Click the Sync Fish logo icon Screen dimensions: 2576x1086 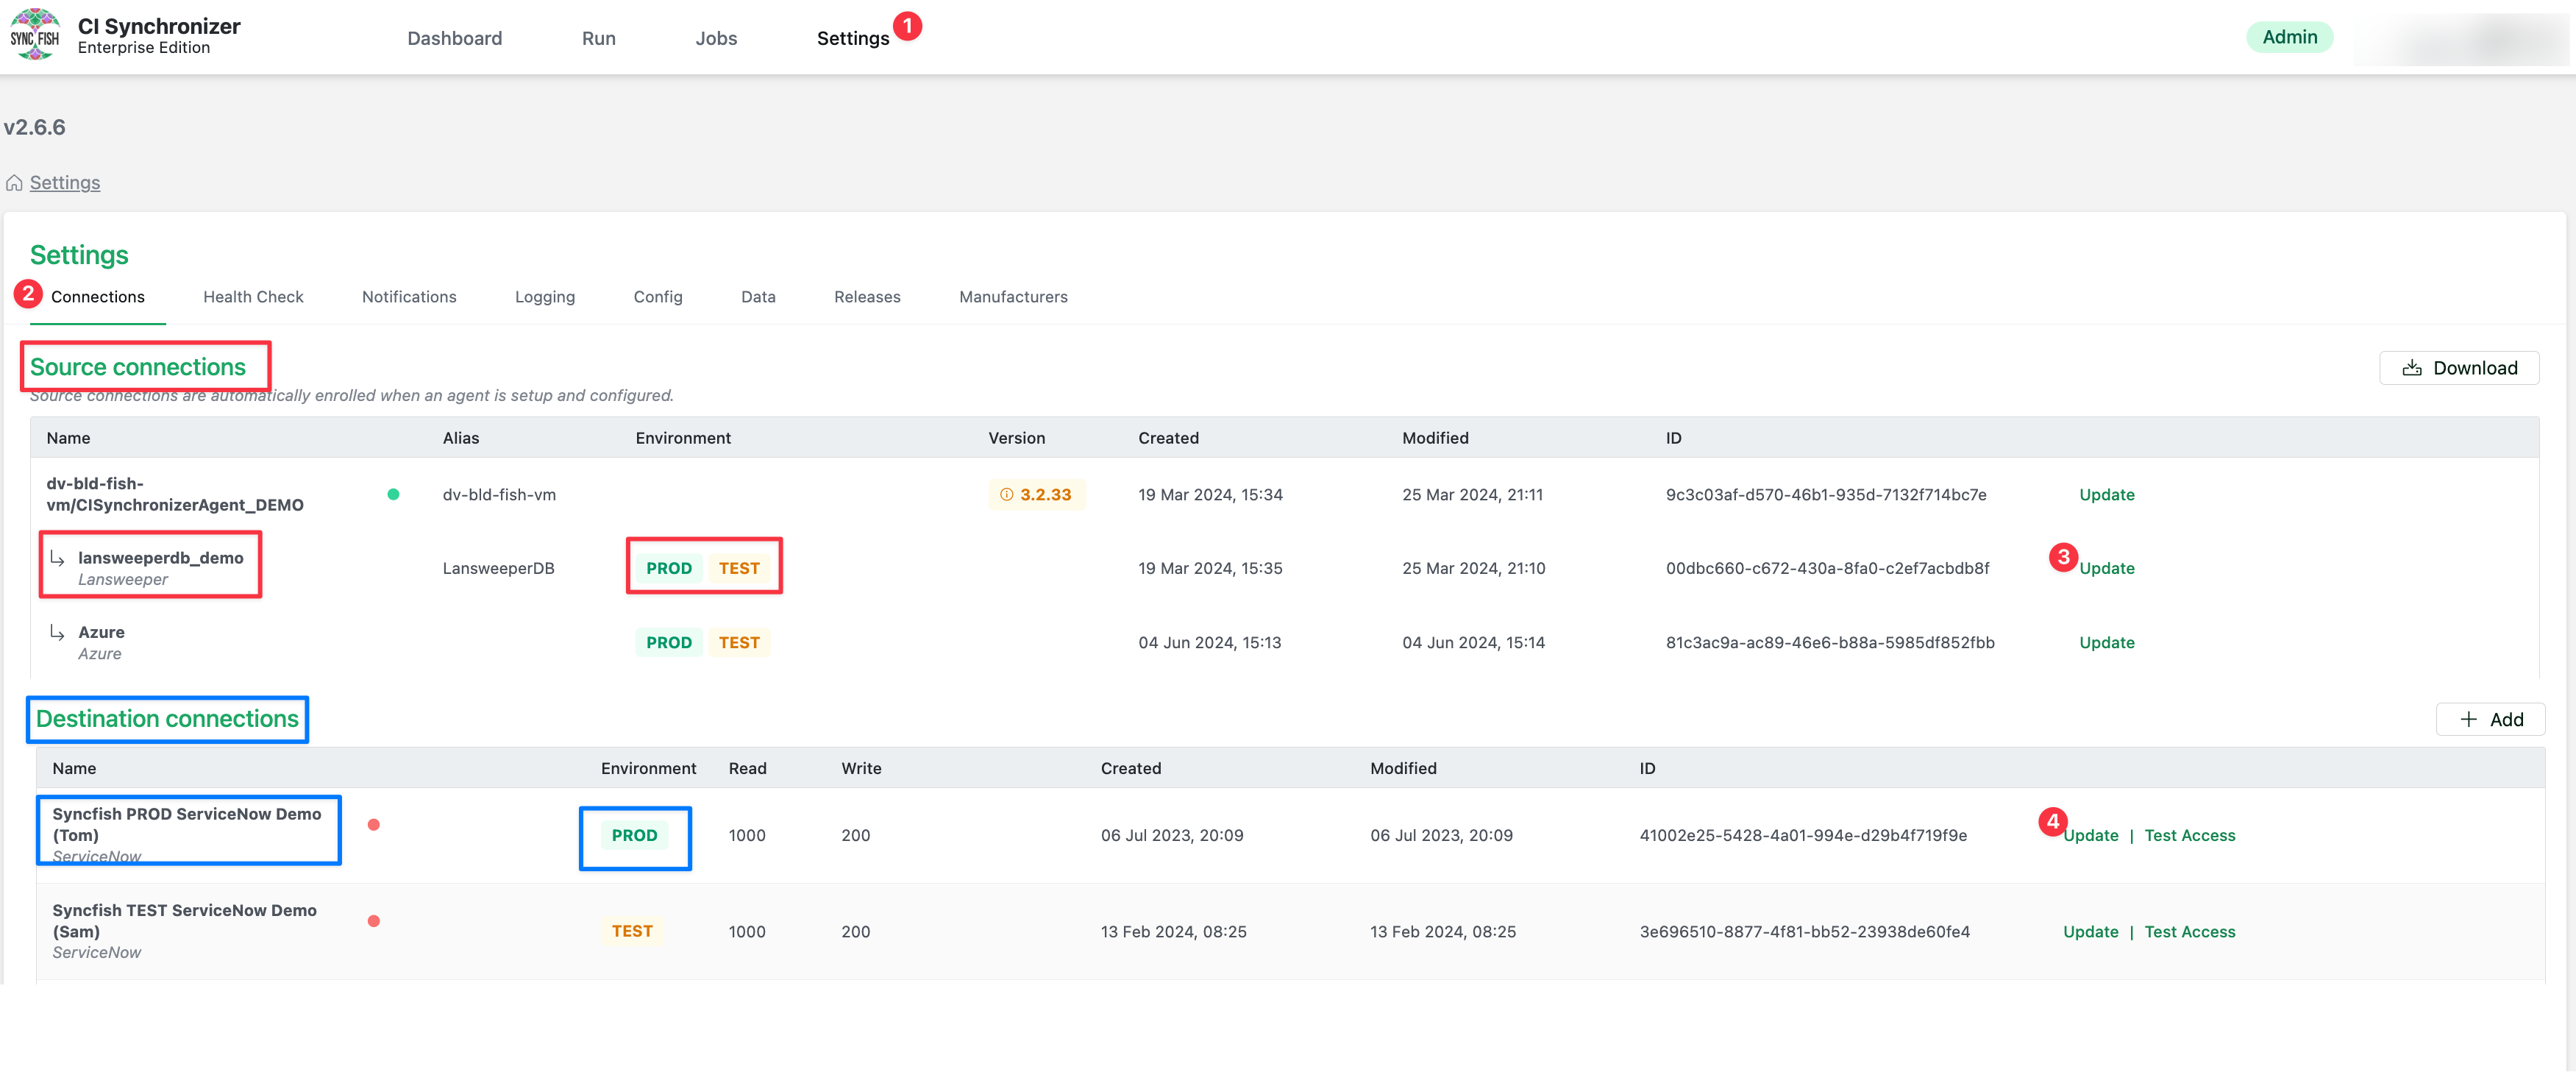tap(35, 35)
